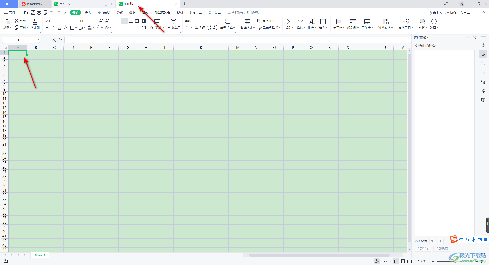Click the bring forward up-arrow button

click(x=432, y=241)
